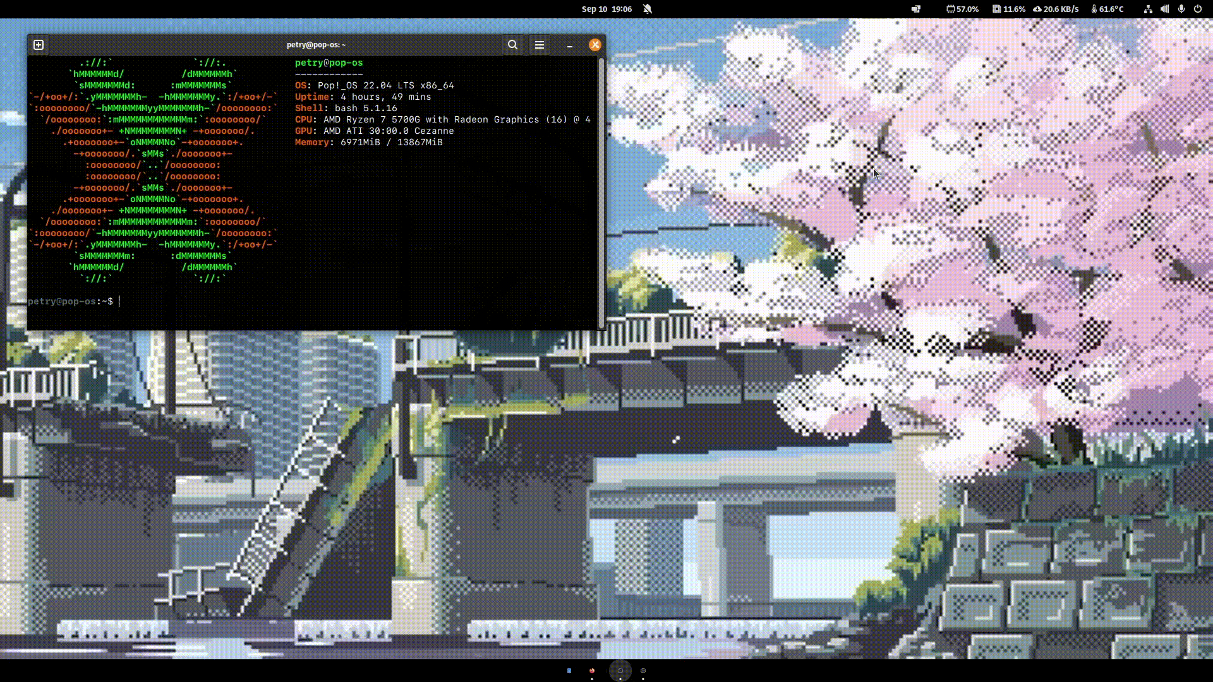Screen dimensions: 1213x682
Task: Click the 'OS: Pop!_OS 22.04 LTS x86_64' line
Action: coord(374,85)
